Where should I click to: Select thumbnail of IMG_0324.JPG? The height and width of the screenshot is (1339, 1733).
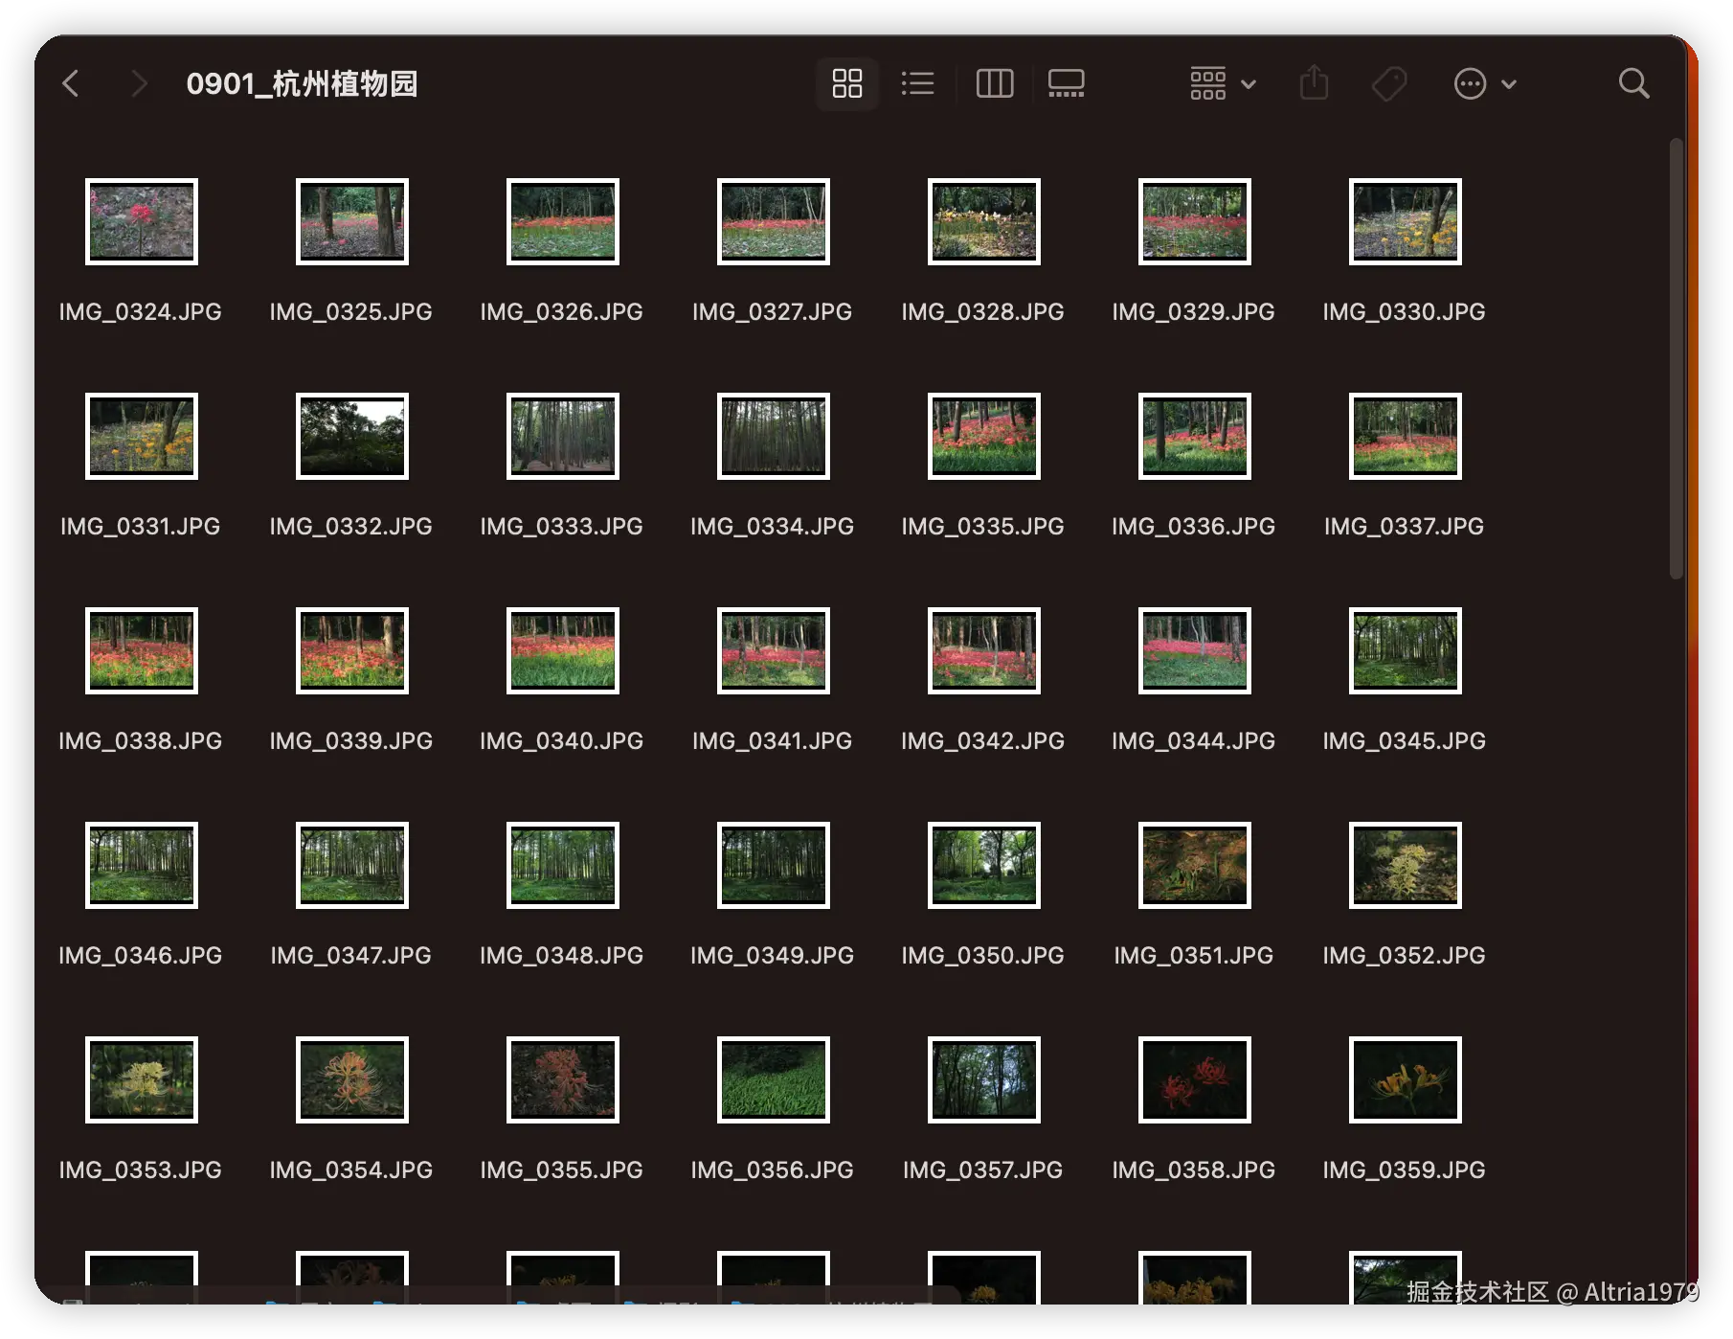(142, 221)
